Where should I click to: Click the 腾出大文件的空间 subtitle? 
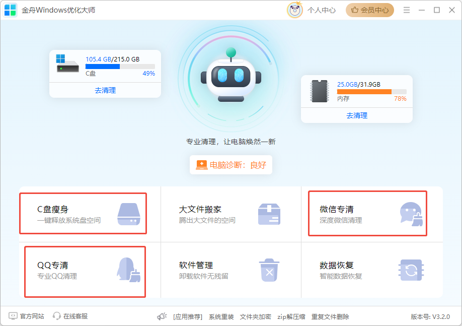(x=207, y=220)
